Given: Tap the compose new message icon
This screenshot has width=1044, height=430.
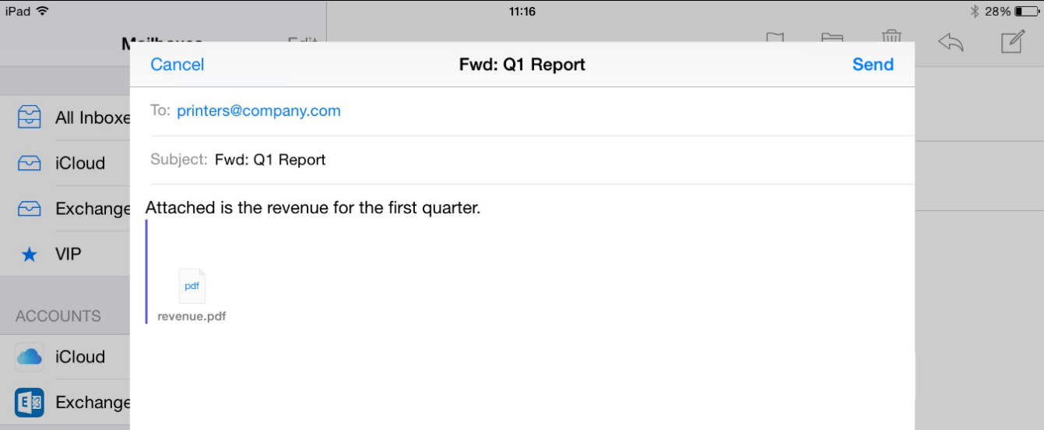Looking at the screenshot, I should tap(1011, 41).
